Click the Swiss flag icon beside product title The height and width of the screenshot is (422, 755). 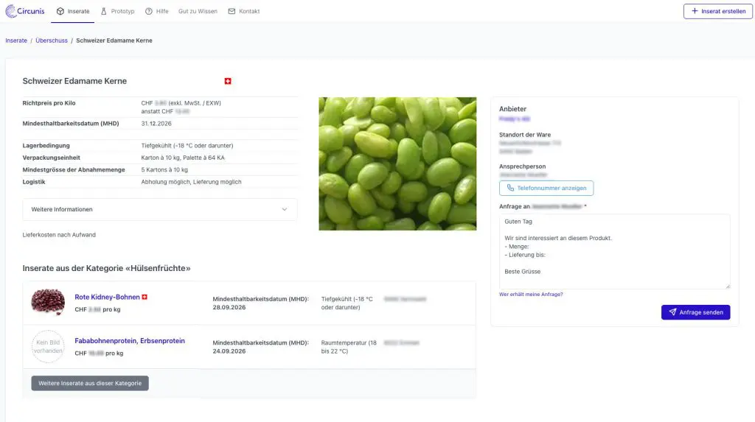coord(228,81)
